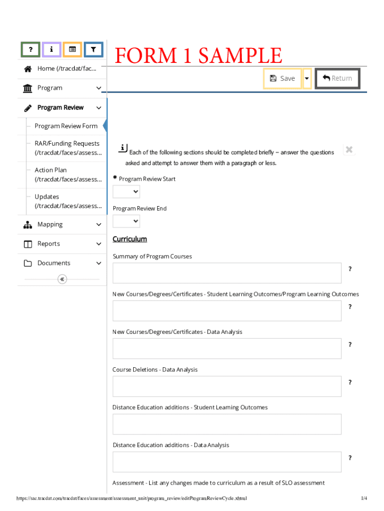Click into Summary of Program Courses text box
The width and height of the screenshot is (384, 511).
(227, 273)
